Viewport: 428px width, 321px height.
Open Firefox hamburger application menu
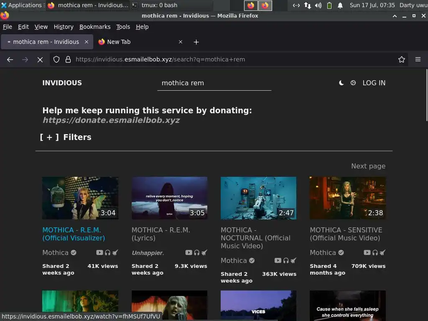(x=418, y=59)
